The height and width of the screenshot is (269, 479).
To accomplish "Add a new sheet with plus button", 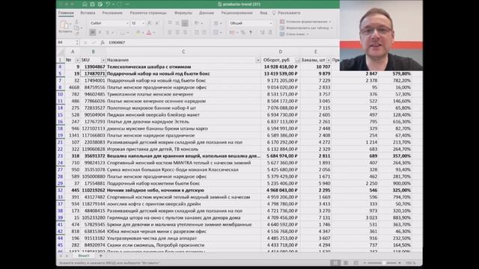I will [100, 256].
